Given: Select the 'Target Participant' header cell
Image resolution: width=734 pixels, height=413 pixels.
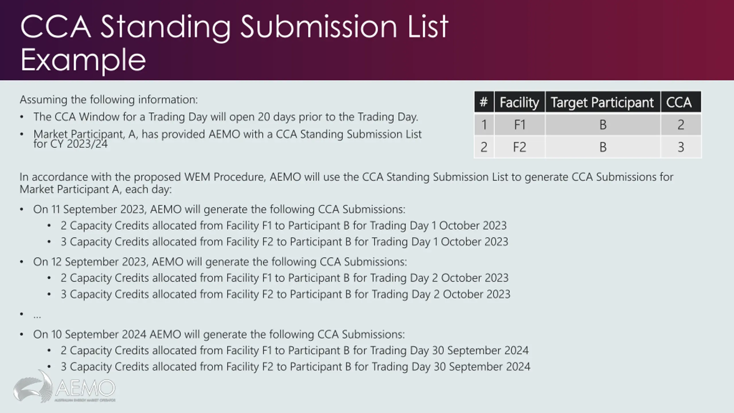Looking at the screenshot, I should point(602,102).
